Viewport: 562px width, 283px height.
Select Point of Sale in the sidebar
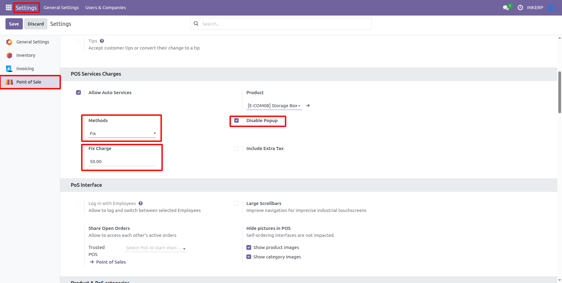point(30,82)
